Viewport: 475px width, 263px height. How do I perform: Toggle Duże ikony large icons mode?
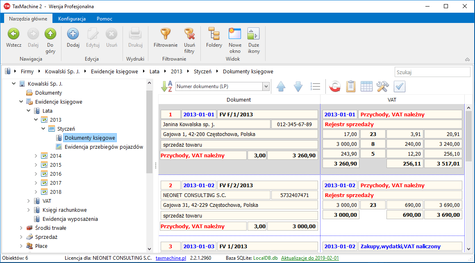254,34
